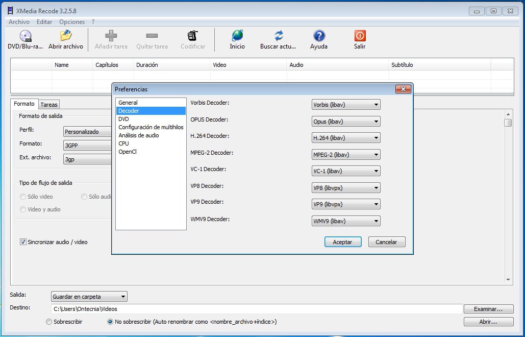This screenshot has width=525, height=337.
Task: Click the Name column header
Action: click(72, 65)
